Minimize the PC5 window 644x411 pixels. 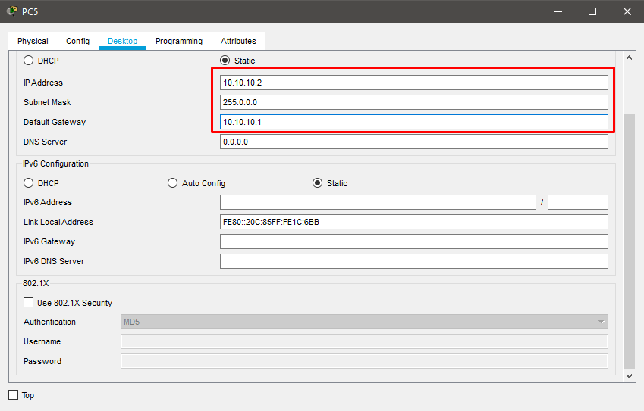point(558,11)
